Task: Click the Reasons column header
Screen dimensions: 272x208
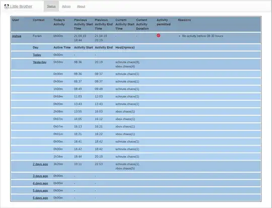Action: point(184,20)
